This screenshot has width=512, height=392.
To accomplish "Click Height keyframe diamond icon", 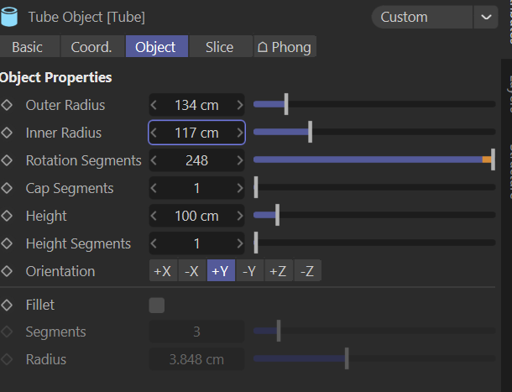I will tap(8, 216).
